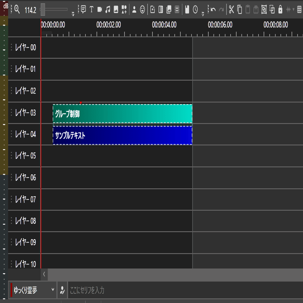303x303 pixels.
Task: Click ruler at 00:00:08.00 timestamp
Action: [276, 25]
